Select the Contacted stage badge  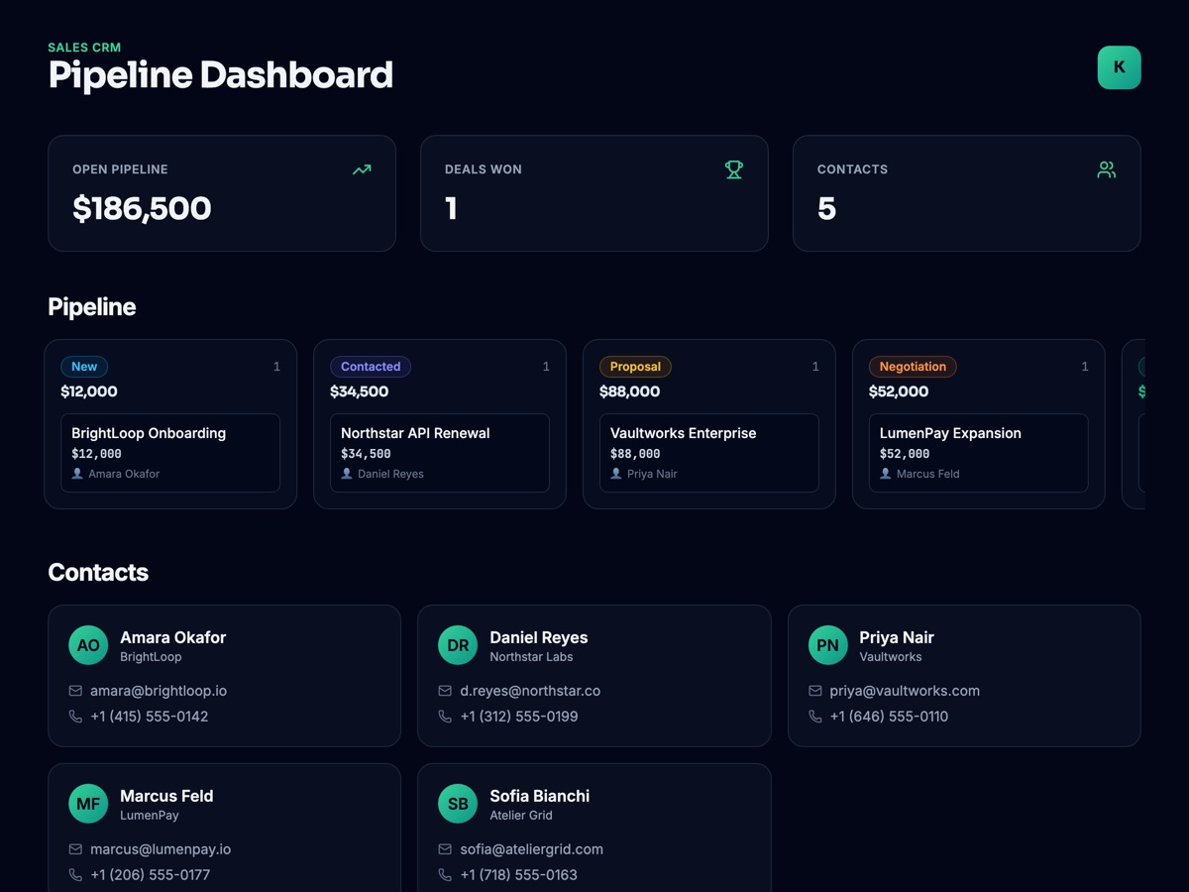(x=371, y=367)
